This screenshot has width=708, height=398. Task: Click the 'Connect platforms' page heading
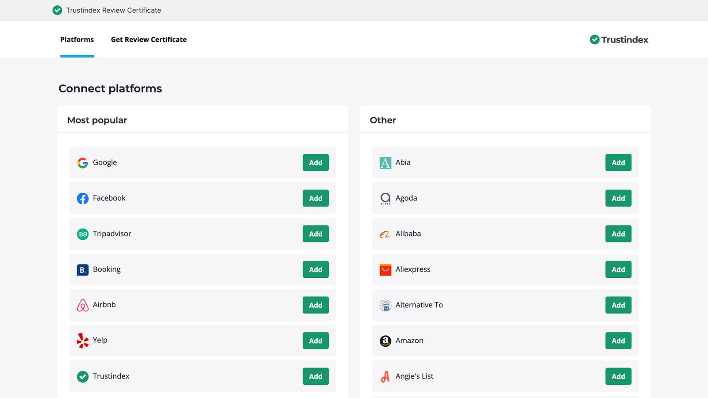click(110, 88)
